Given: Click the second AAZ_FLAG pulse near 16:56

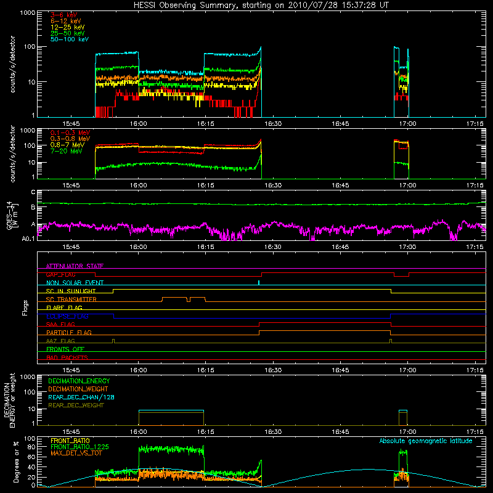Looking at the screenshot, I should click(391, 341).
